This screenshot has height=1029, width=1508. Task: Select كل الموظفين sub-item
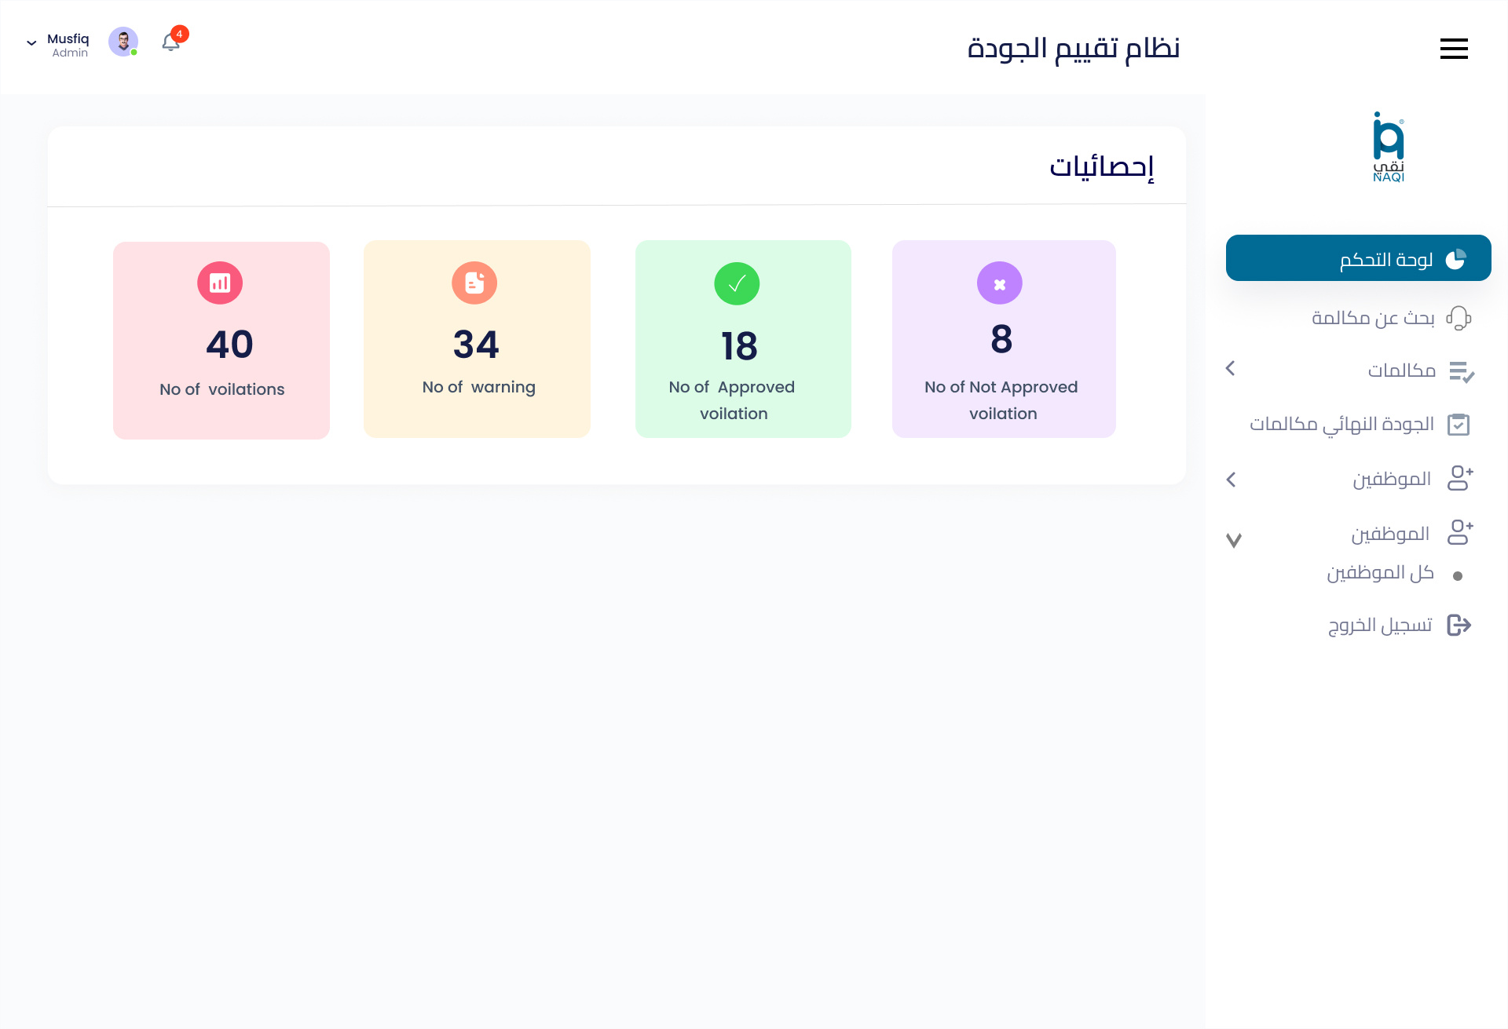1380,574
